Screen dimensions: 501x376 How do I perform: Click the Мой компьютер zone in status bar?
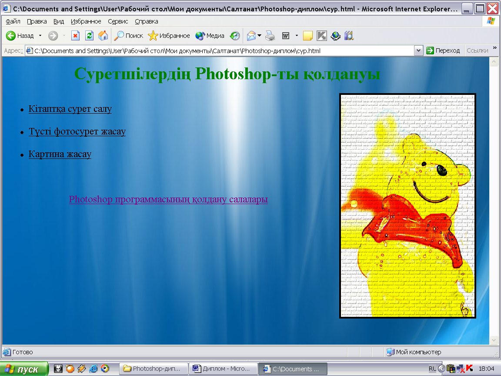[414, 352]
